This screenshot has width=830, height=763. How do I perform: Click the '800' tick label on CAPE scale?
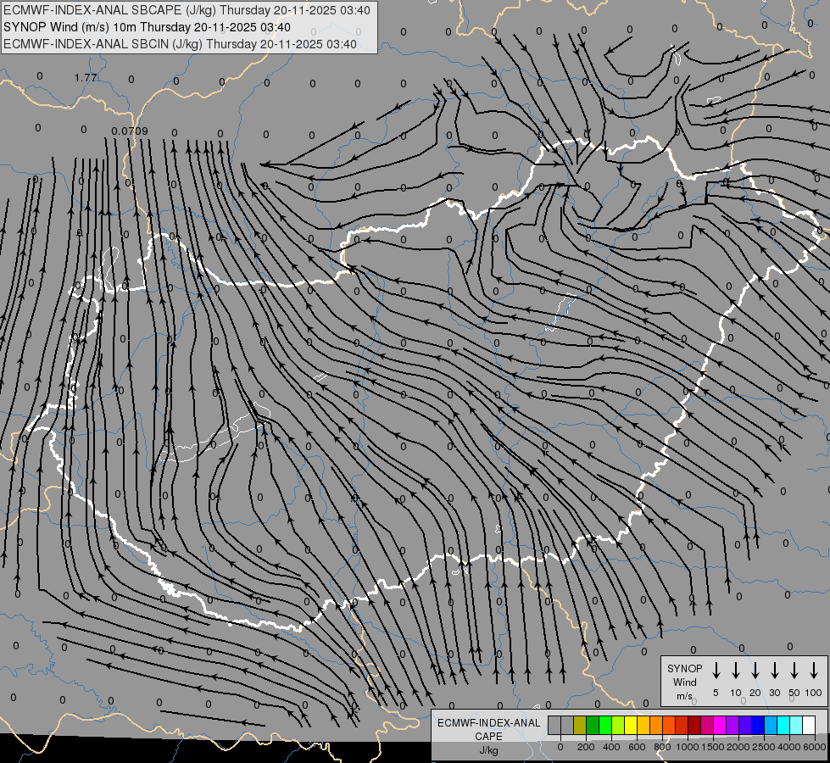point(662,747)
